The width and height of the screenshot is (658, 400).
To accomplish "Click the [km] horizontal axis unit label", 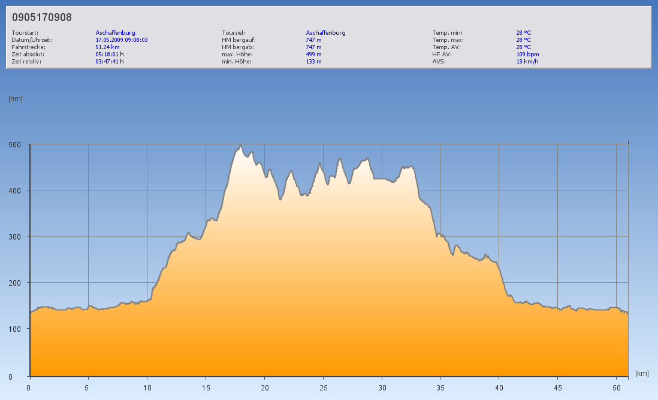I will (x=642, y=374).
